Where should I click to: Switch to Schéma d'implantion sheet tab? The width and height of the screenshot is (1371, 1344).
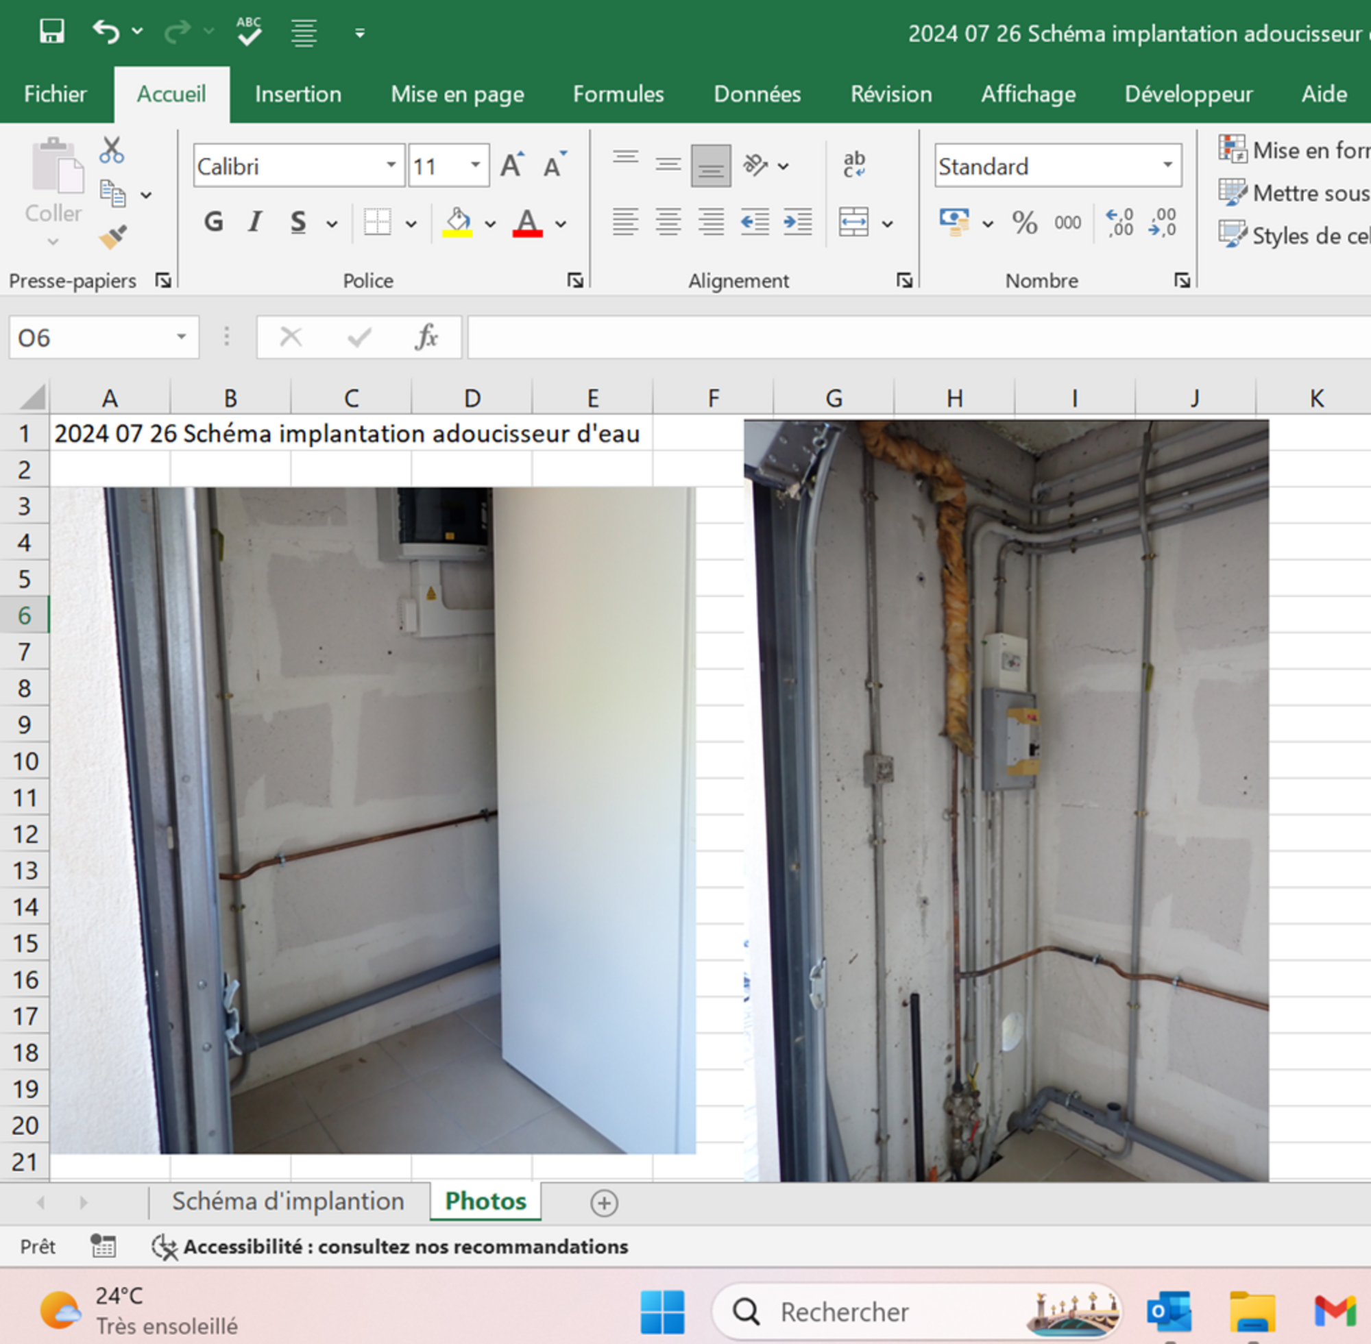coord(288,1201)
